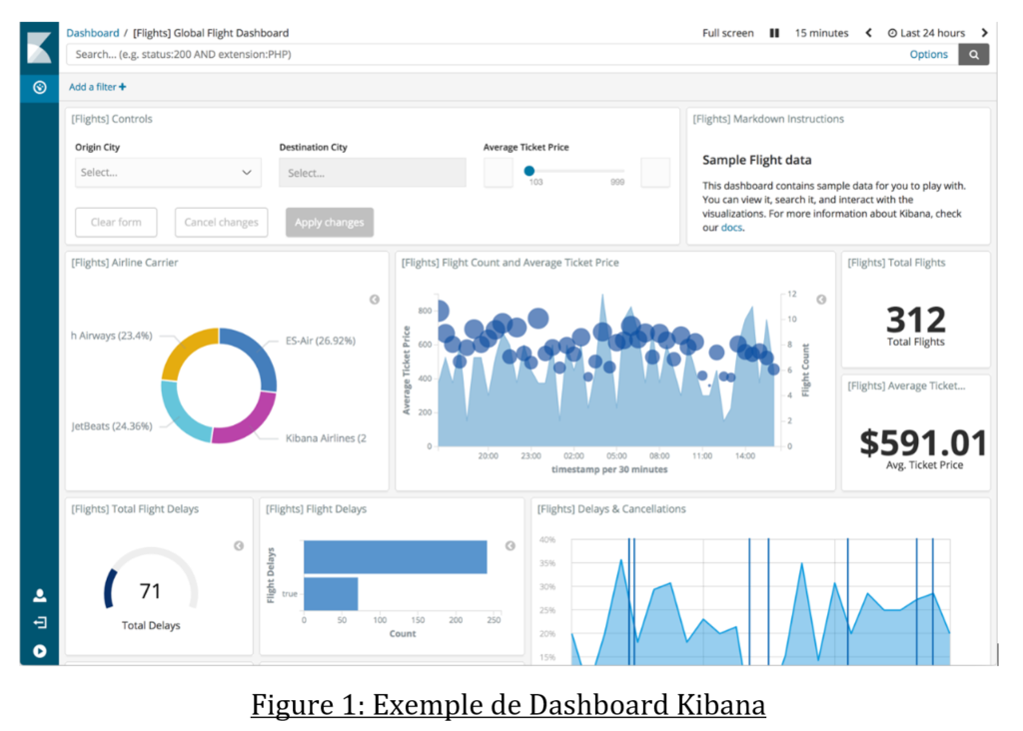Screen dimensions: 1023x731
Task: Click the magnifier search button
Action: 973,55
